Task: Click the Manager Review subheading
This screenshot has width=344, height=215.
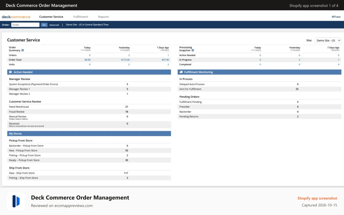Action: tap(19, 79)
